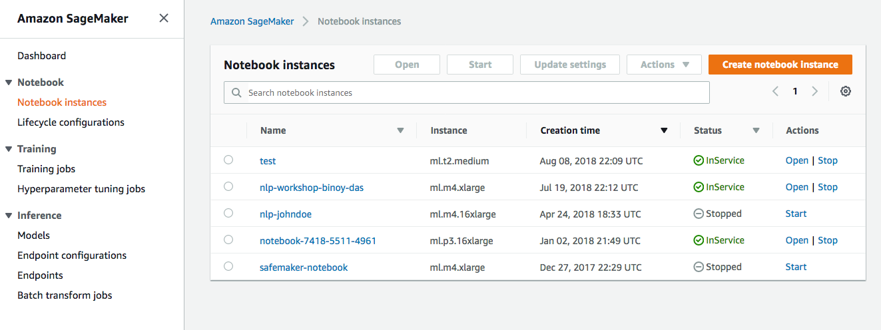Click ml.p3.16xlarge instance cell
Screen dimensions: 881x330
pyautogui.click(x=461, y=241)
